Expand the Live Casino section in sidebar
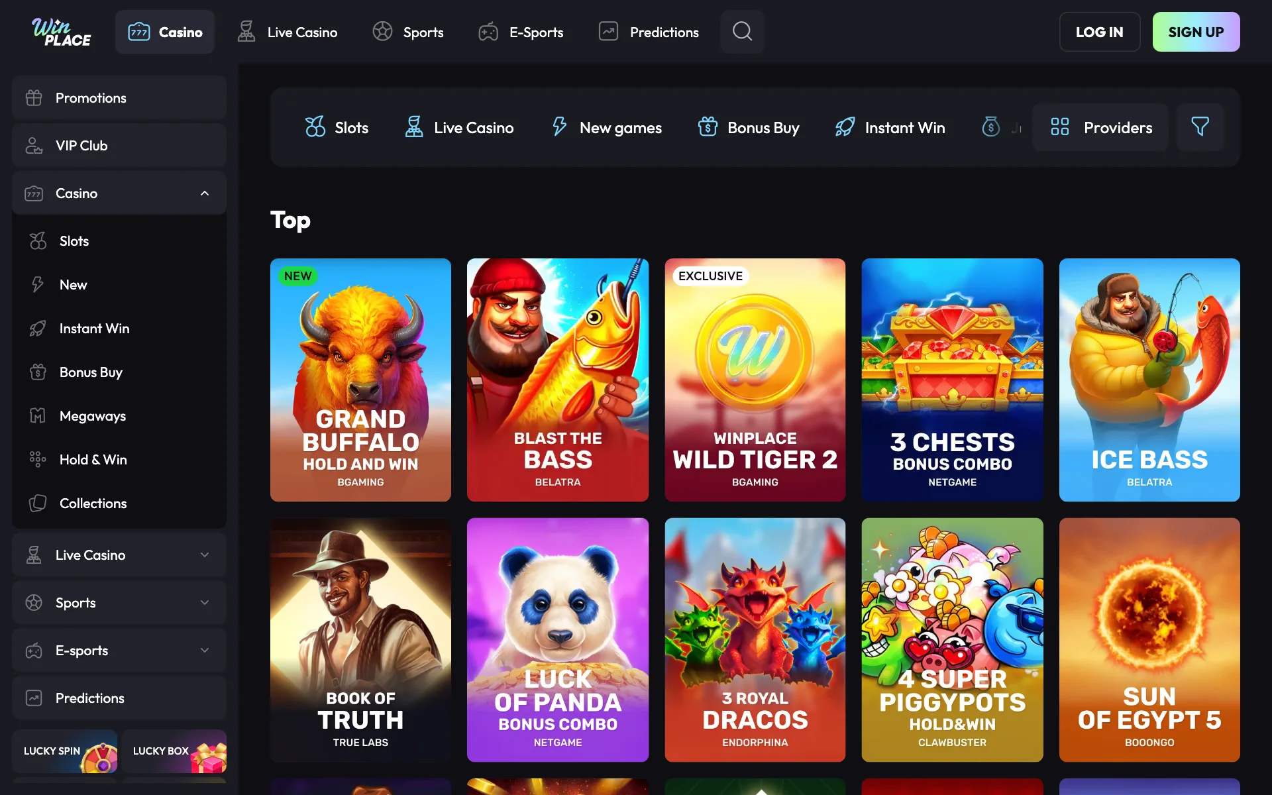1272x795 pixels. pyautogui.click(x=205, y=555)
